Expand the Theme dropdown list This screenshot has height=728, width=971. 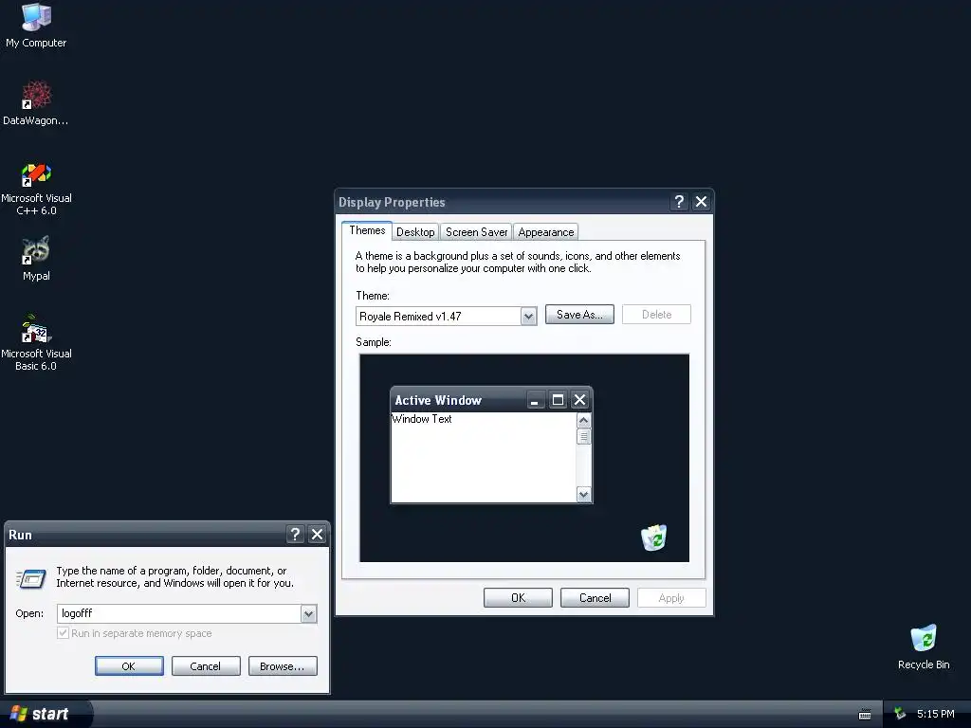tap(528, 317)
